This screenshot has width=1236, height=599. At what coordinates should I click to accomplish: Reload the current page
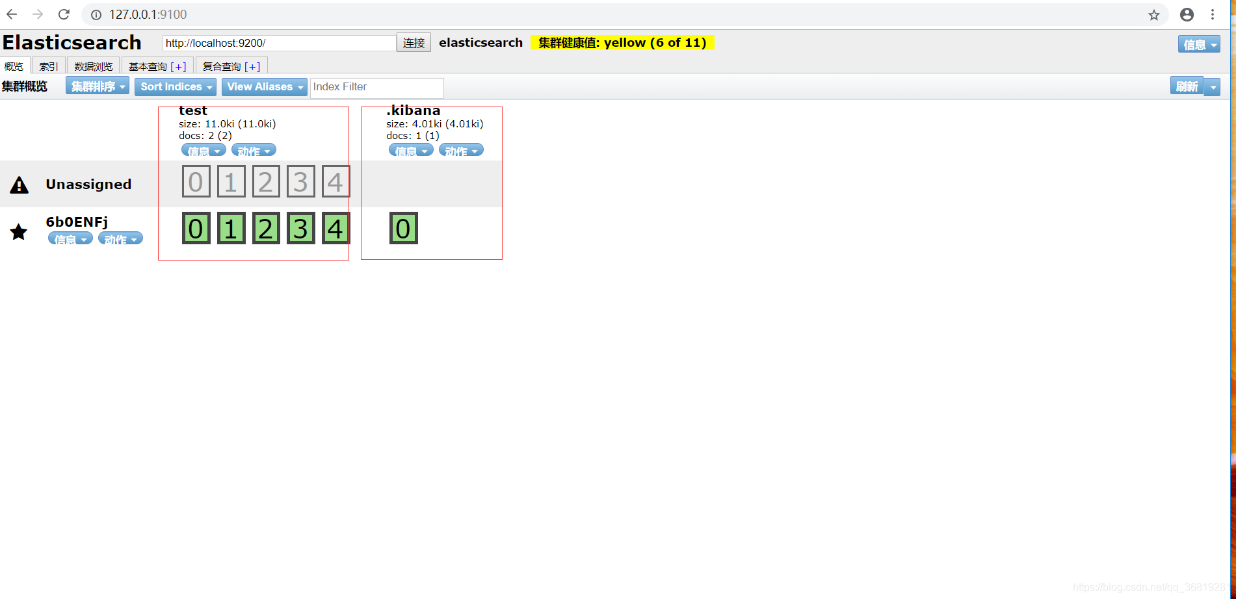pyautogui.click(x=64, y=14)
